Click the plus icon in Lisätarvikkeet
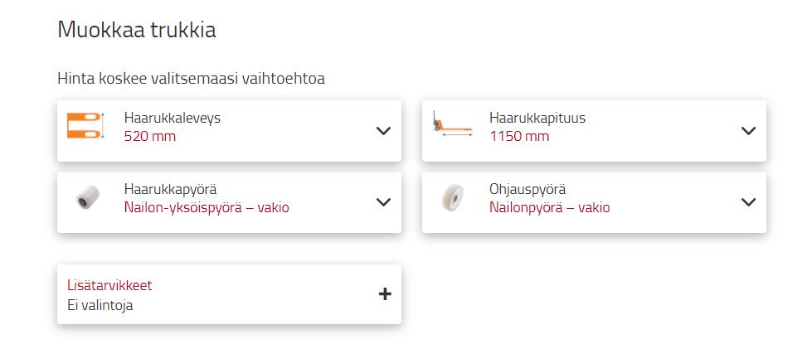The image size is (812, 349). pyautogui.click(x=385, y=293)
